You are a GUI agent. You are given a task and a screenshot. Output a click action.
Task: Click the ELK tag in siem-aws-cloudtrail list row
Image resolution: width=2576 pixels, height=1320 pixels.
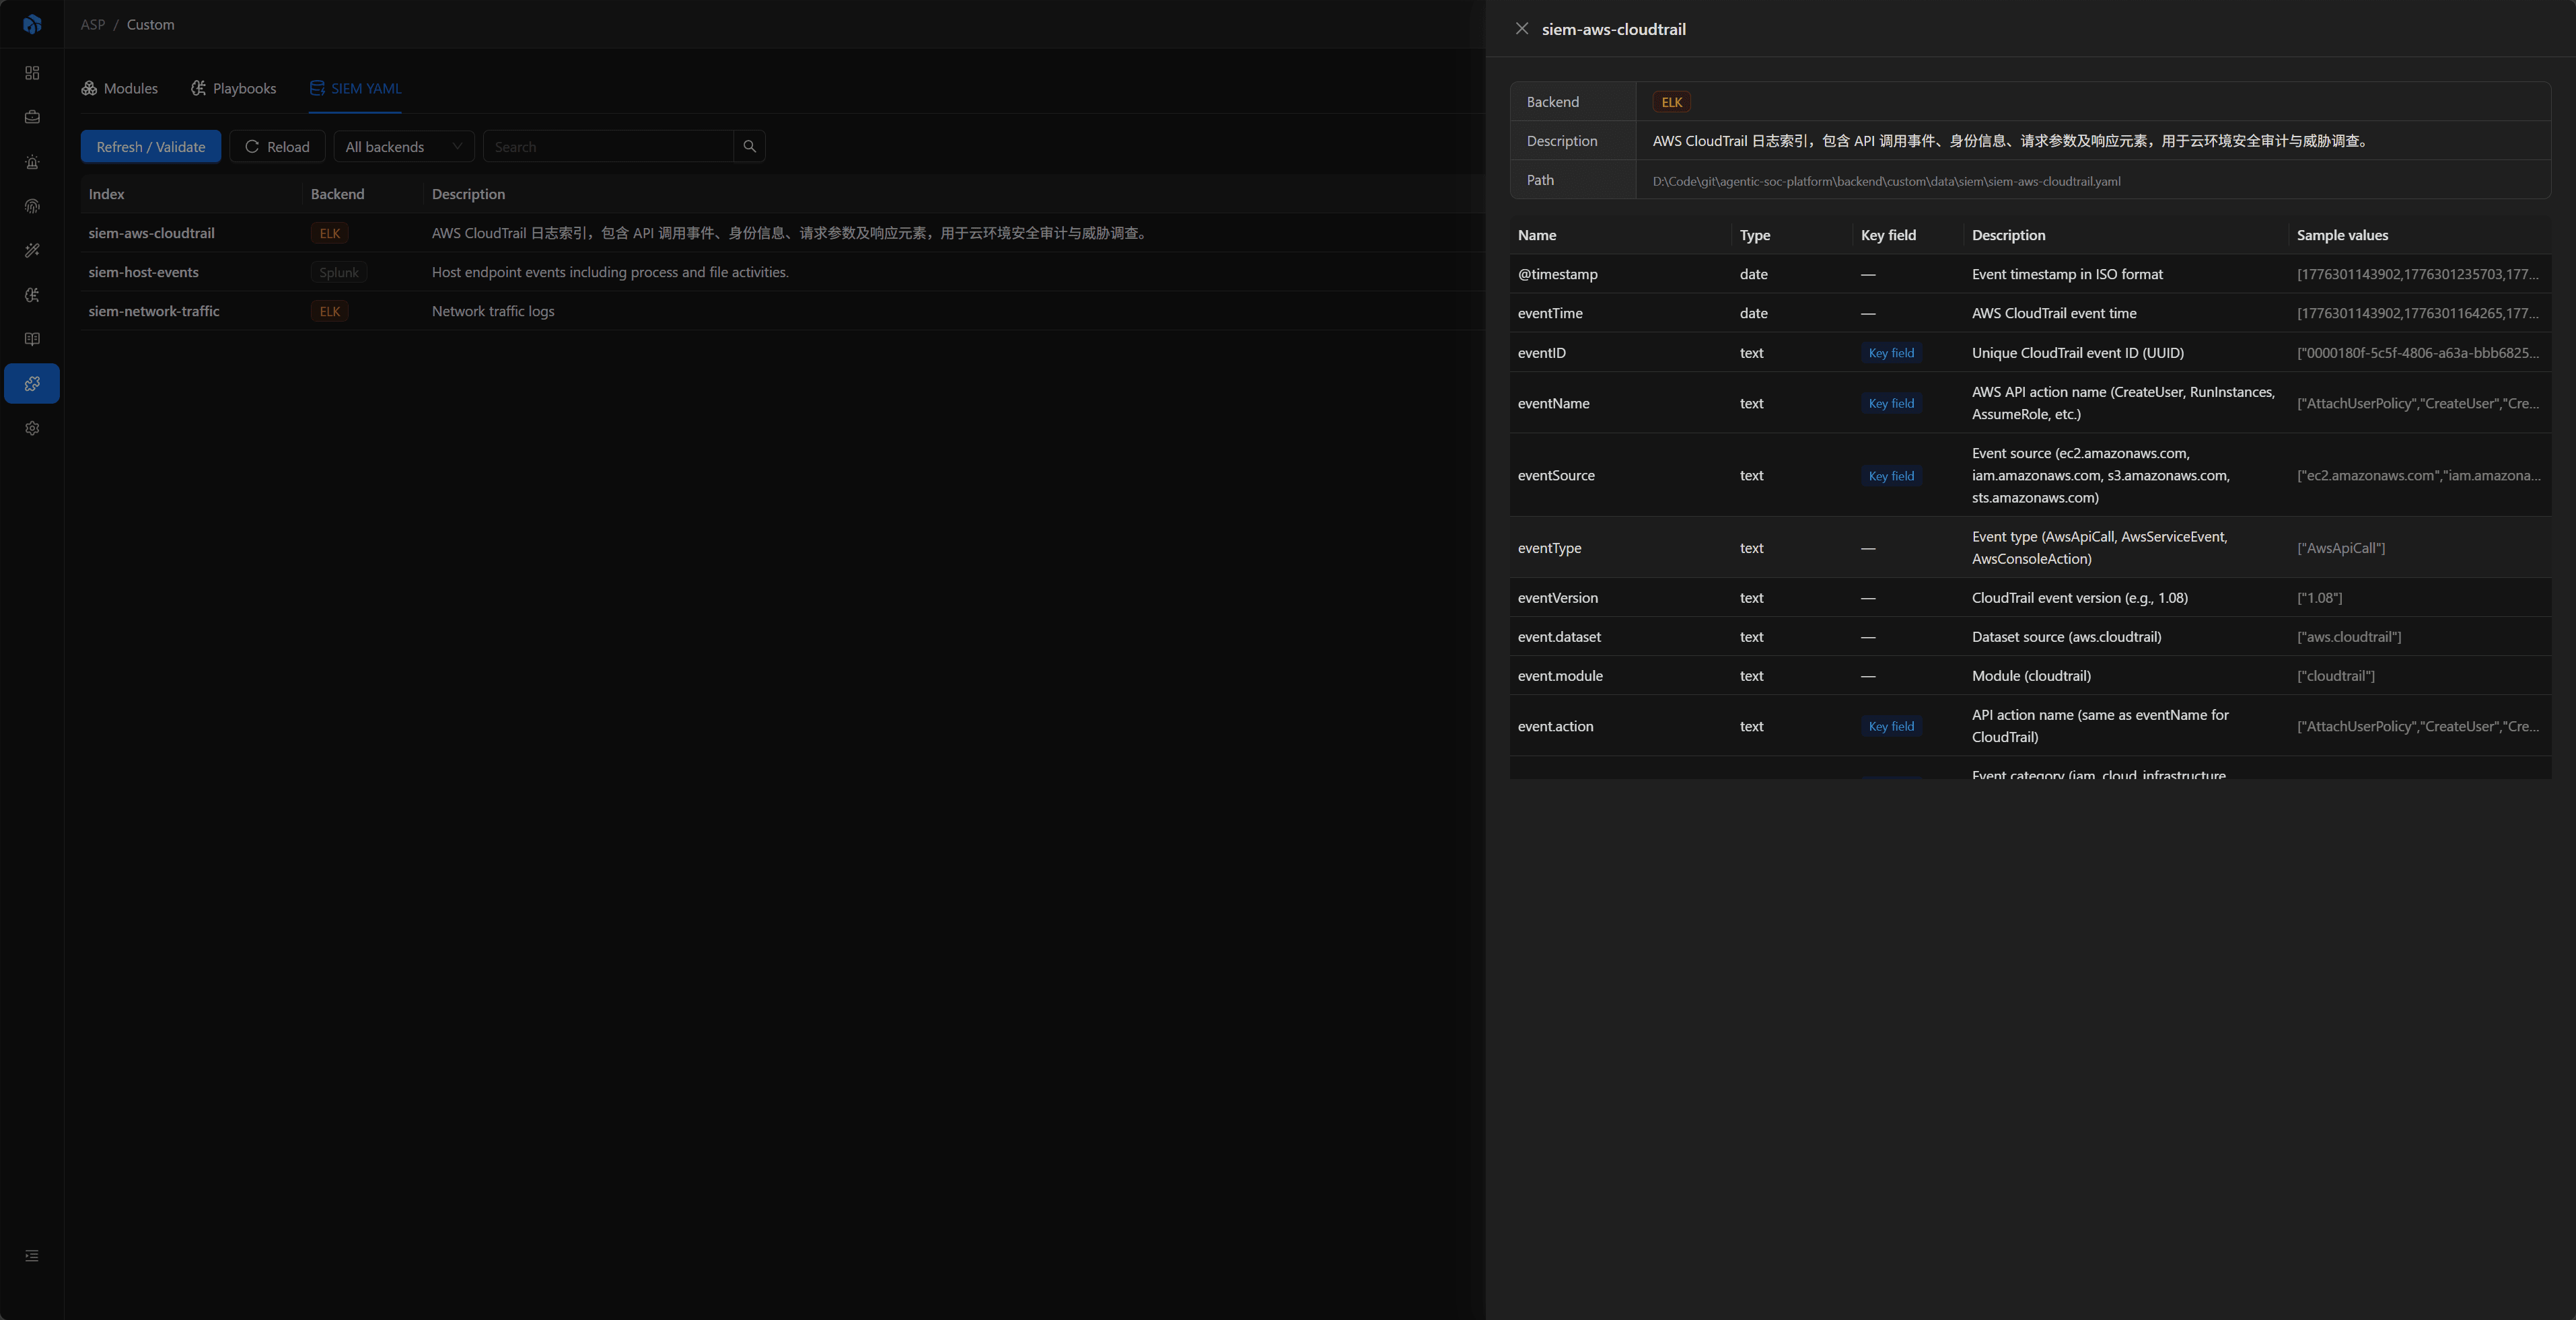pyautogui.click(x=330, y=233)
